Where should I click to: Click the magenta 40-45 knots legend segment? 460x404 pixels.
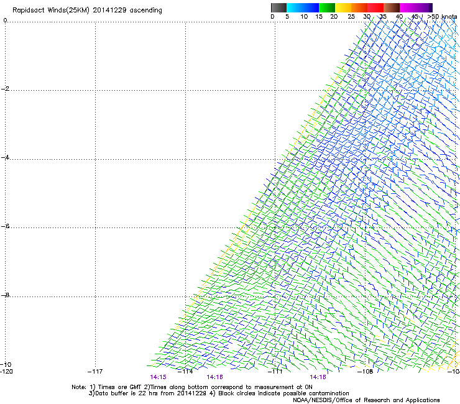coord(408,7)
